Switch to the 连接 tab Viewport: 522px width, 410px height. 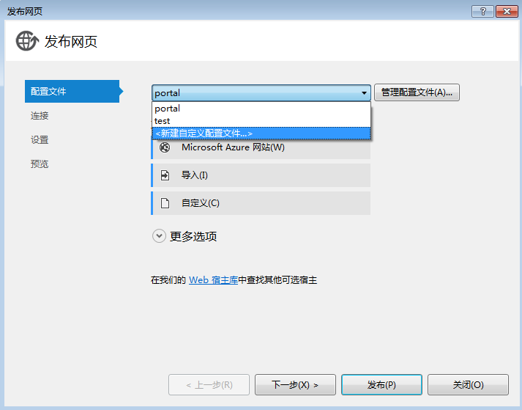[40, 115]
